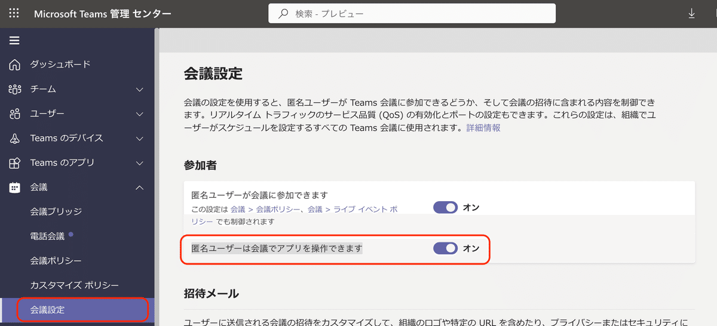This screenshot has height=326, width=717.
Task: Open 会議ポリシー in the sidebar
Action: pos(56,261)
